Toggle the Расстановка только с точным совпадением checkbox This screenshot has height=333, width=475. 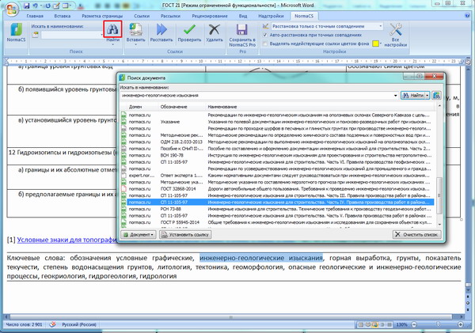[x=264, y=25]
